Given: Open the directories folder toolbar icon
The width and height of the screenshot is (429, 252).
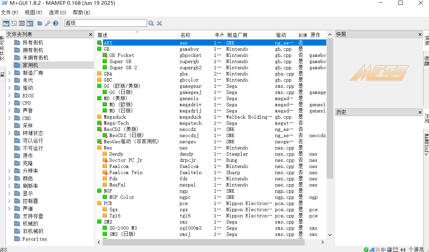Looking at the screenshot, I should click(x=40, y=23).
